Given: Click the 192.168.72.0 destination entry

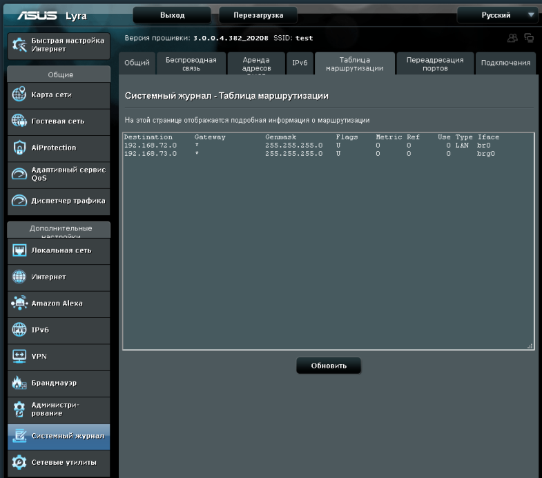Looking at the screenshot, I should click(x=151, y=146).
